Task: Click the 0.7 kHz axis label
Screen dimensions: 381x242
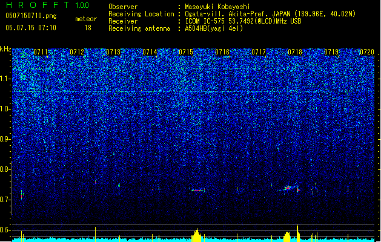Action: pos(5,200)
